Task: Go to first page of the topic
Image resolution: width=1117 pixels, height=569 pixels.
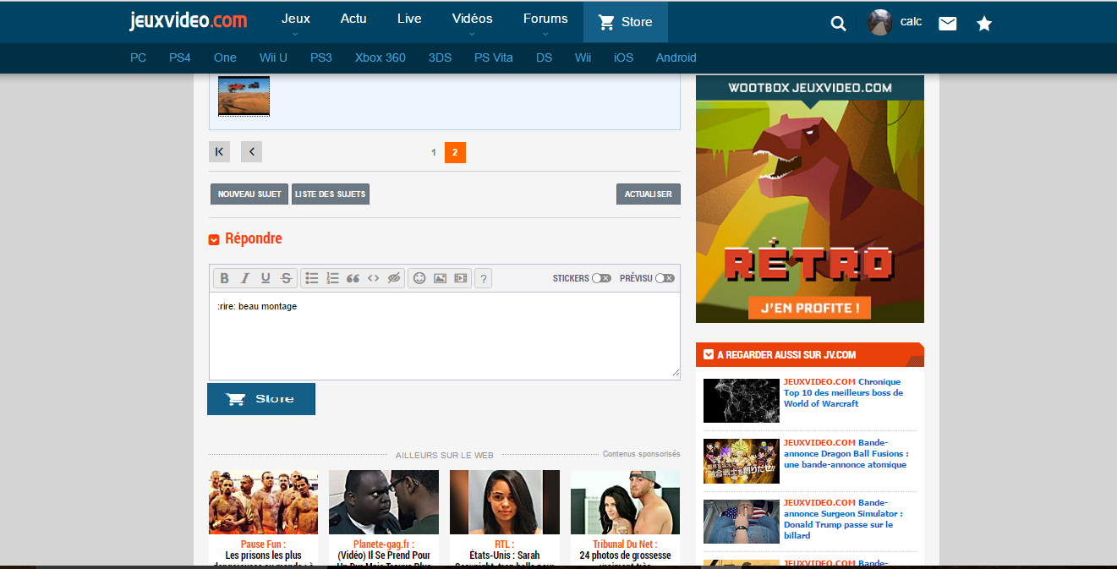Action: tap(219, 152)
